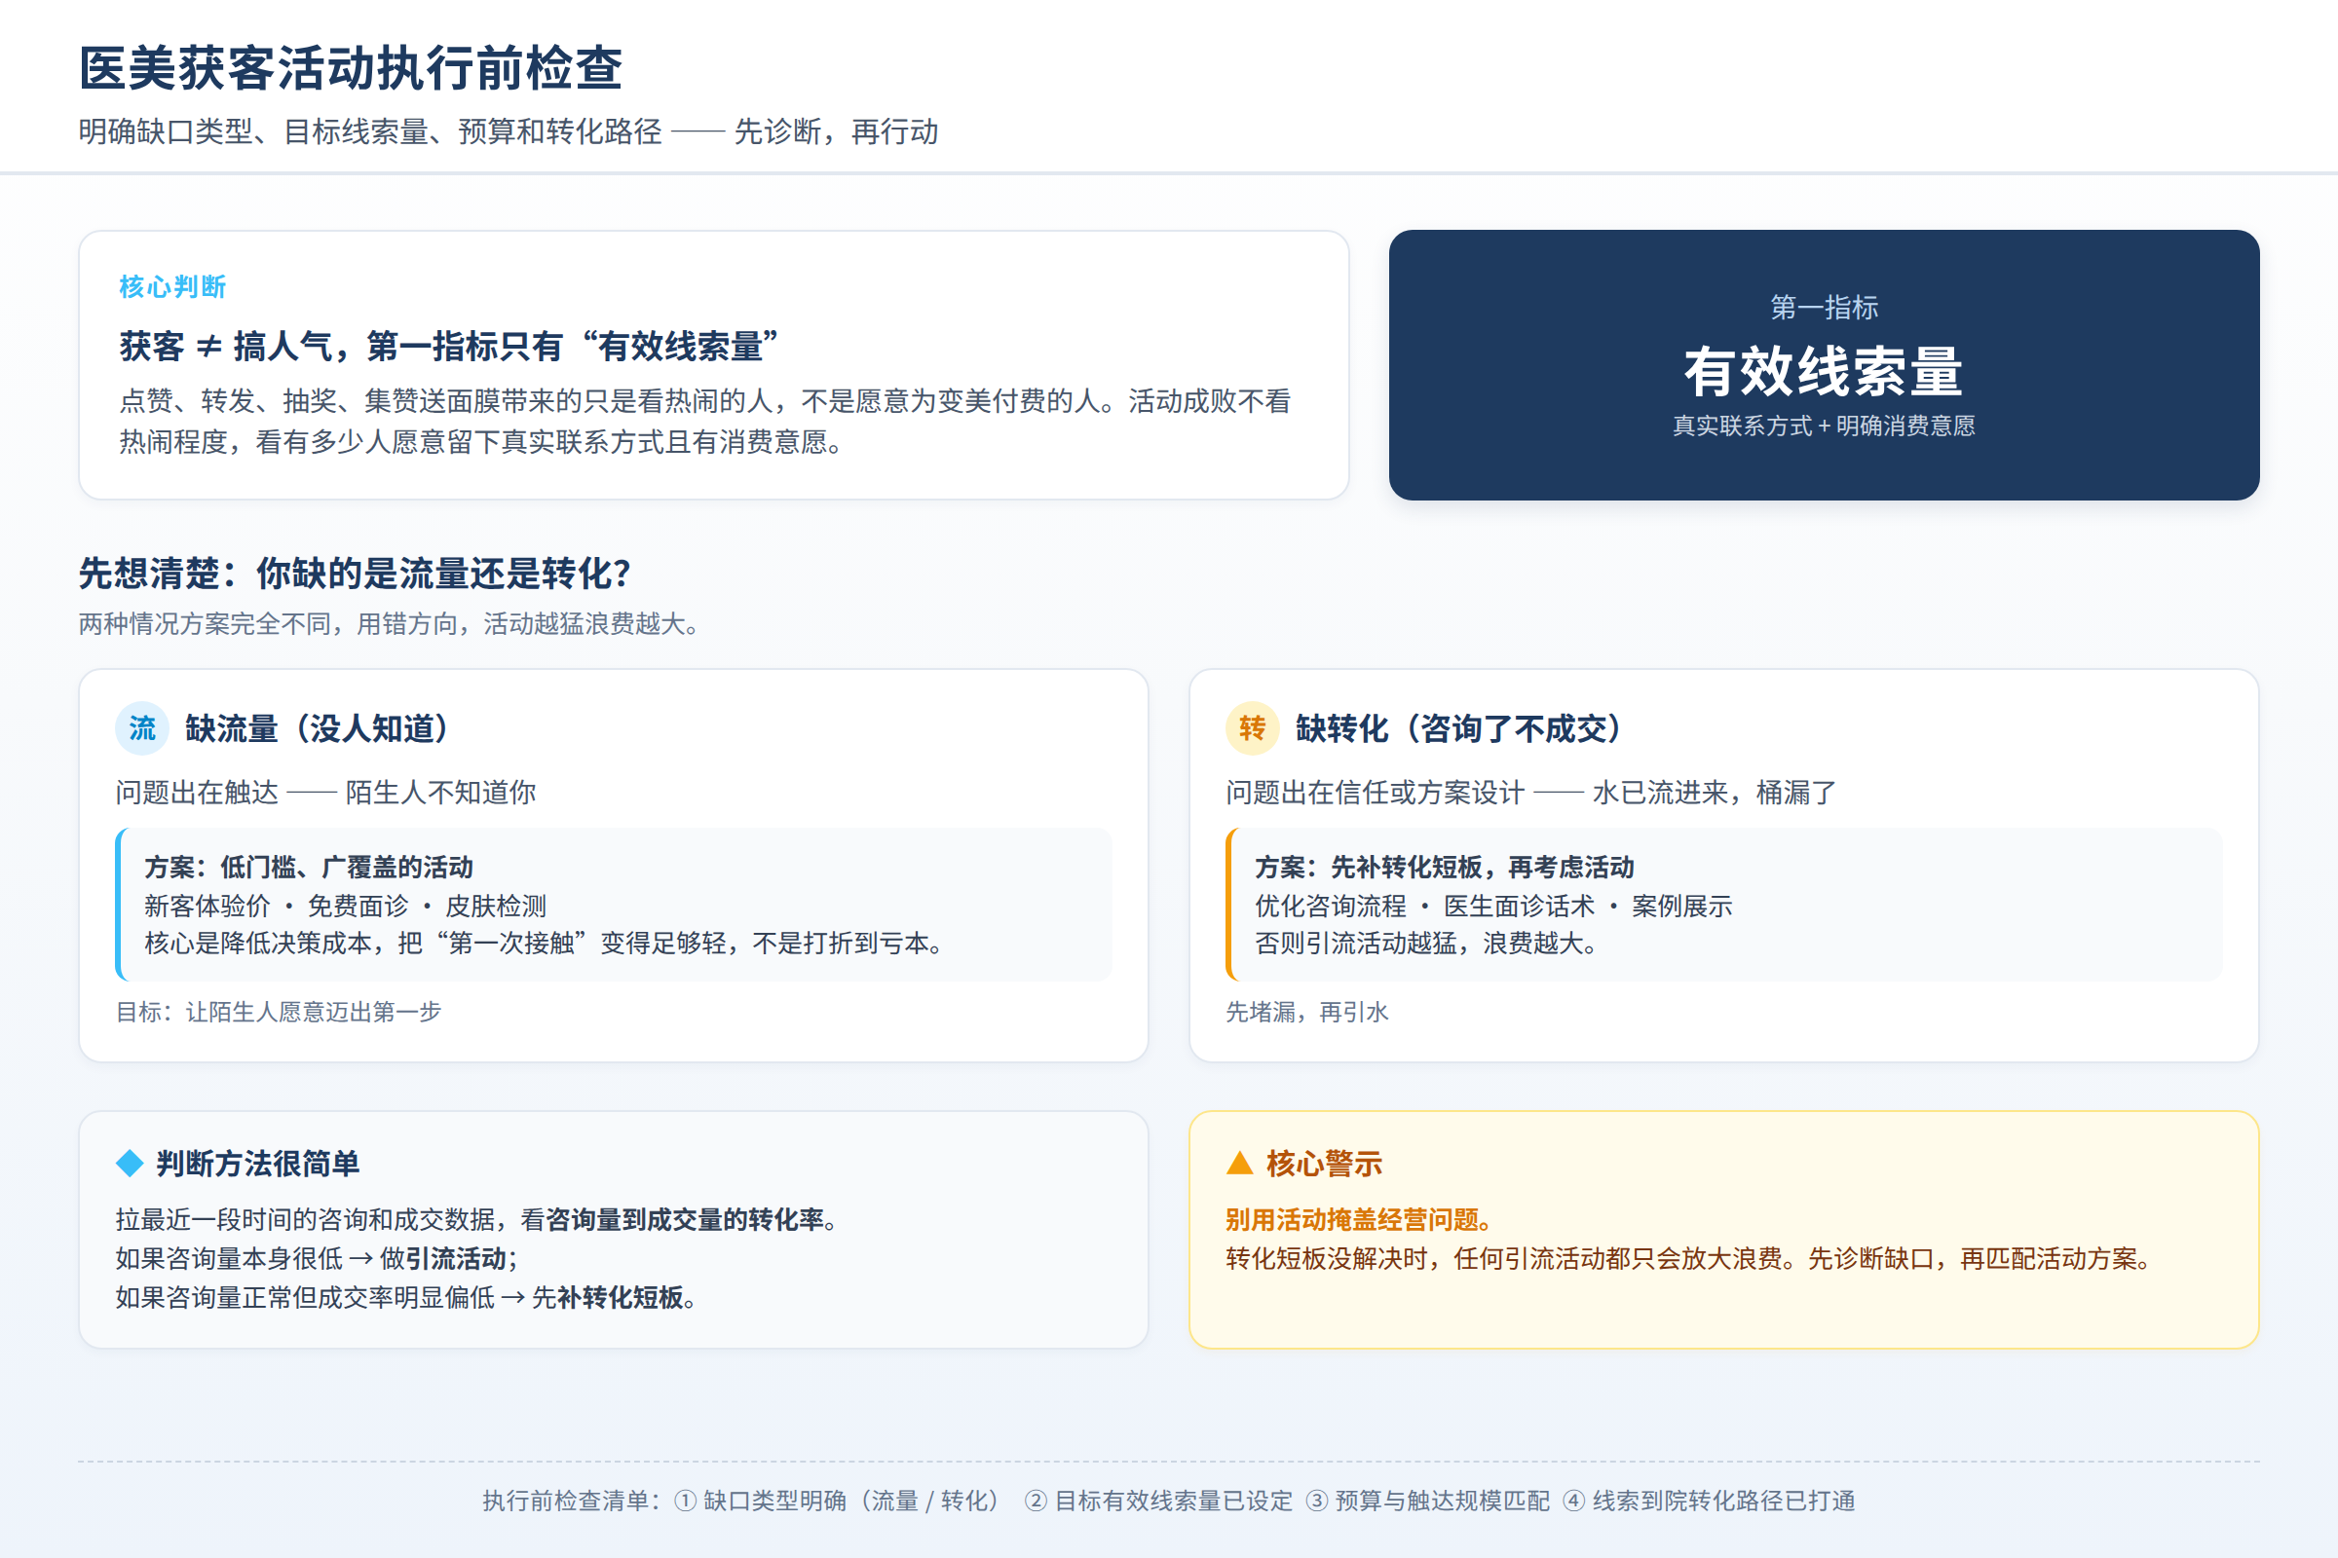Click the heading 获客 ≠ 搞人气
Viewport: 2338px width, 1558px height.
click(x=448, y=347)
